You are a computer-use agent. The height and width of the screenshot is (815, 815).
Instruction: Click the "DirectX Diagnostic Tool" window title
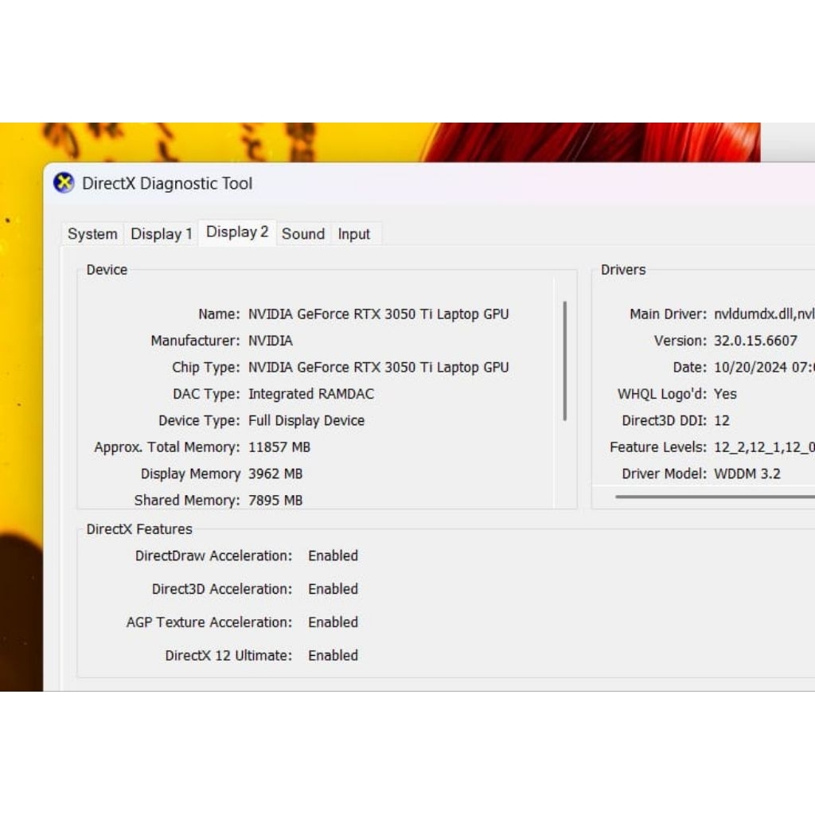167,184
